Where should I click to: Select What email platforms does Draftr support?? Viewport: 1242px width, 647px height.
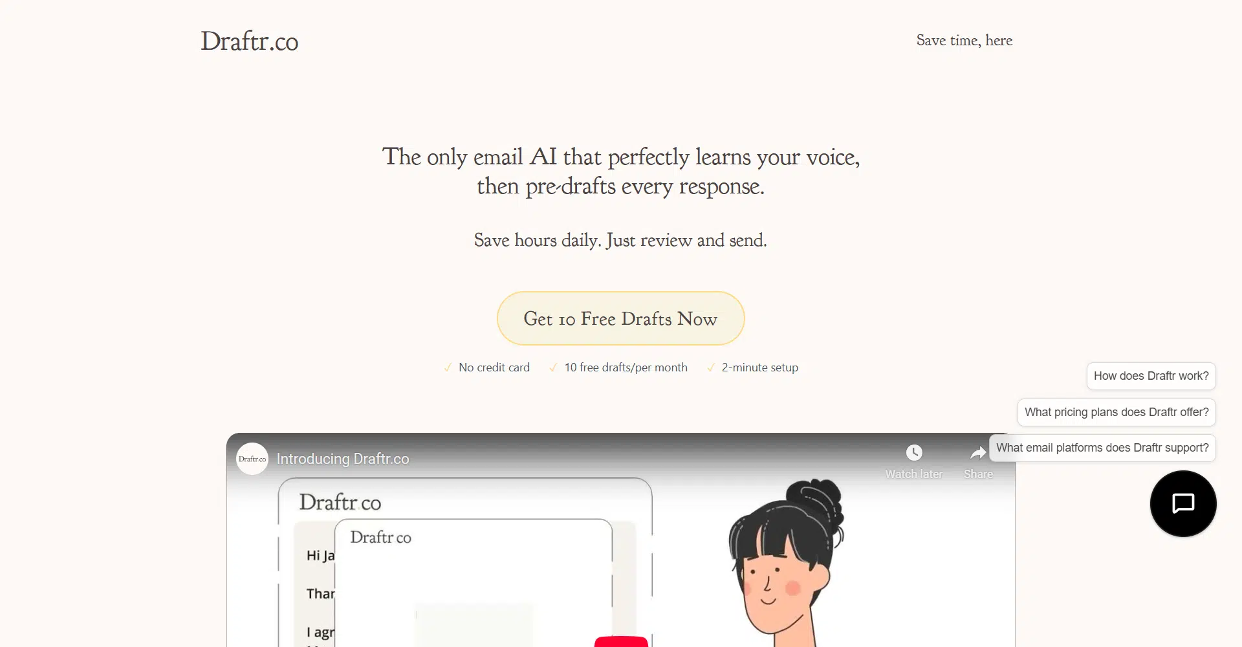point(1102,448)
